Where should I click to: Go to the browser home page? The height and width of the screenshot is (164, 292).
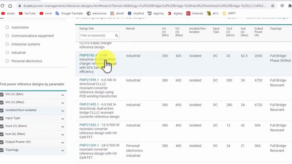click(10, 6)
